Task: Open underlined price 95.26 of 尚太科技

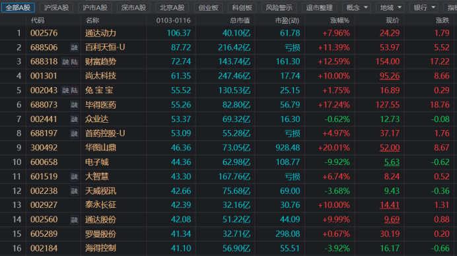Action: pyautogui.click(x=390, y=76)
